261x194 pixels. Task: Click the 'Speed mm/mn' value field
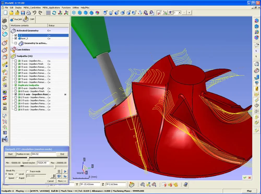pyautogui.click(x=43, y=163)
